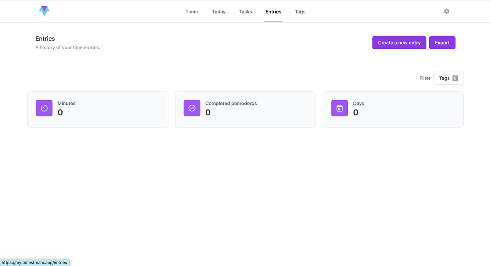Screen dimensions: 491x266
Task: Go to the Tags tab
Action: [300, 11]
